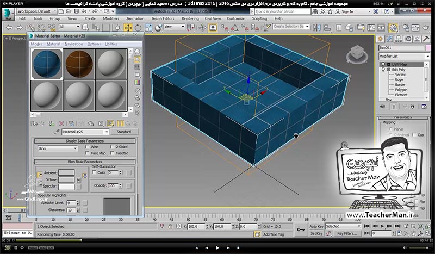This screenshot has width=435, height=254.
Task: Click the red X Reset Map icon
Action: click(x=61, y=123)
